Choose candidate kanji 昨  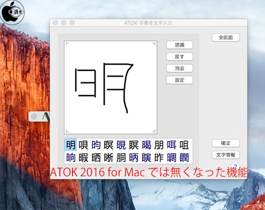pos(159,157)
